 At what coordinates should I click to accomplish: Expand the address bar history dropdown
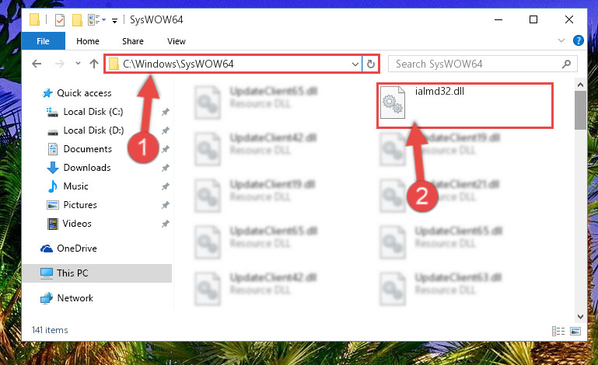355,64
